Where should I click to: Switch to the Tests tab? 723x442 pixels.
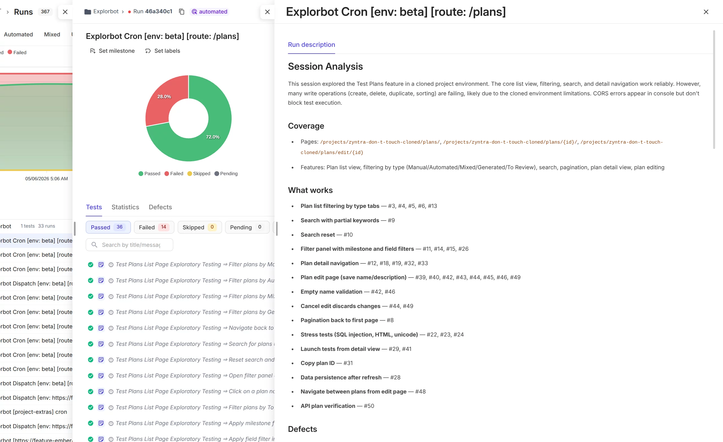coord(94,207)
